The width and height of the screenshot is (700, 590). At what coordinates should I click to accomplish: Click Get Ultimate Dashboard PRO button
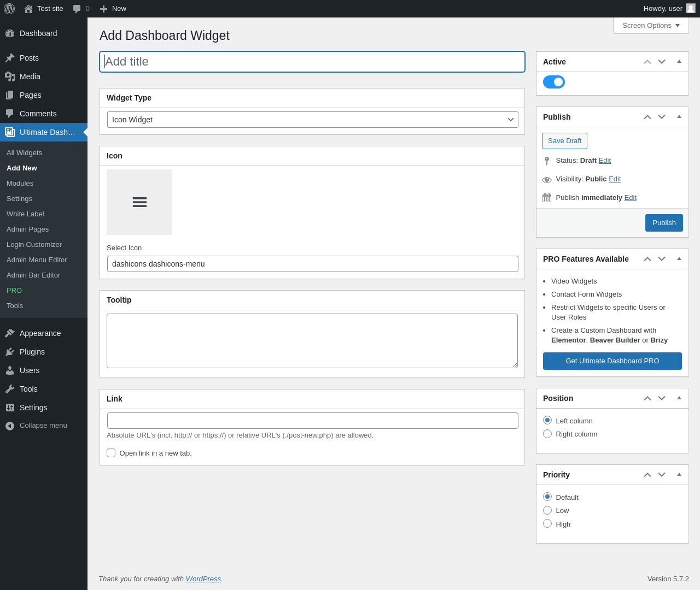click(612, 361)
